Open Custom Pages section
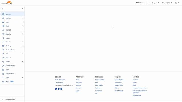 10,66
